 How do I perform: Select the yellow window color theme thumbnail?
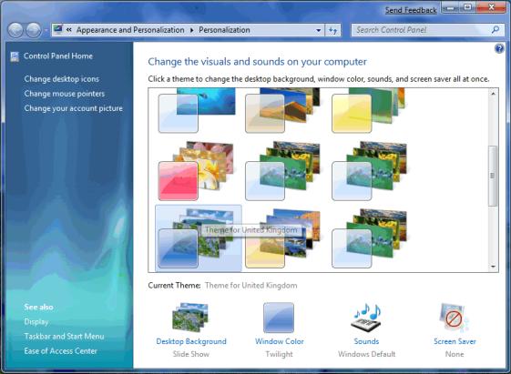tap(369, 110)
